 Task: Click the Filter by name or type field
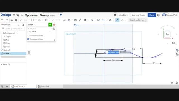click(x=15, y=29)
